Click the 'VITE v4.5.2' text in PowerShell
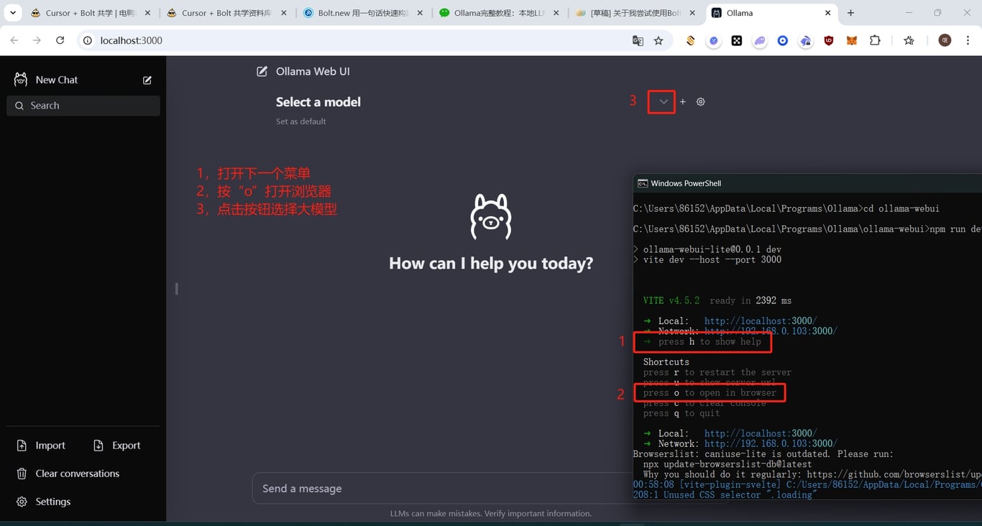This screenshot has width=982, height=526. click(x=671, y=300)
